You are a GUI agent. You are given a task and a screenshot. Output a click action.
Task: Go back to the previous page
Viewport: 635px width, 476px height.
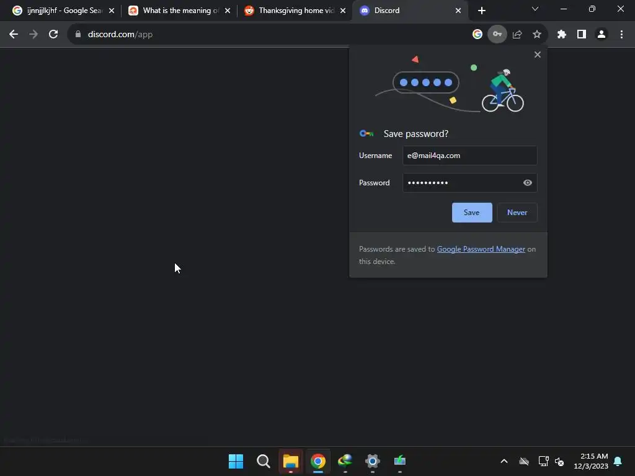pos(14,35)
